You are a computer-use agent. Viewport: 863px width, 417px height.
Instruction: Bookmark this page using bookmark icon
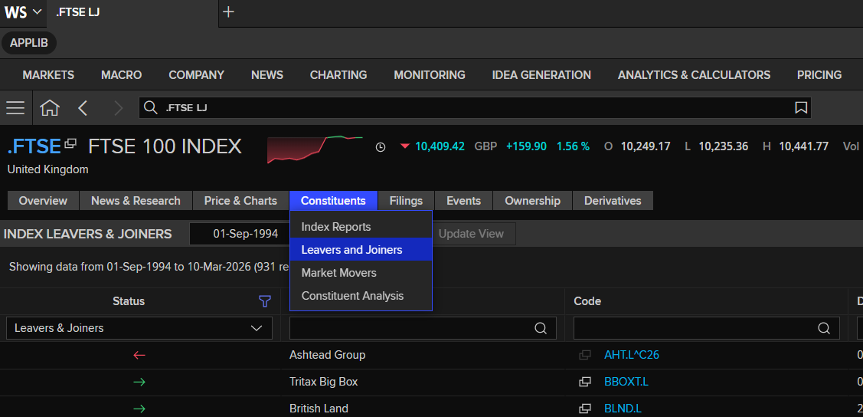801,107
